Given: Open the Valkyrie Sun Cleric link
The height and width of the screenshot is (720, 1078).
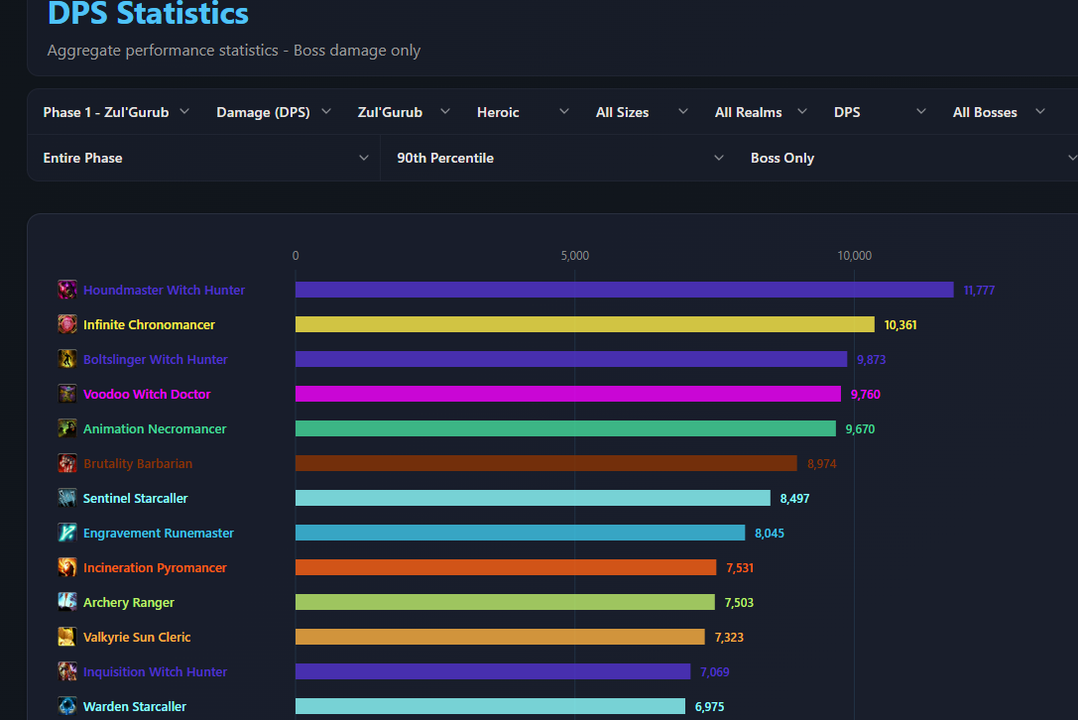Looking at the screenshot, I should tap(137, 637).
